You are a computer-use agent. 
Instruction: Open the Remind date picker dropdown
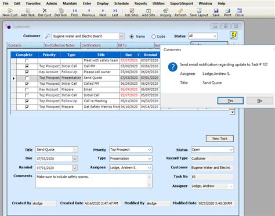(75, 168)
